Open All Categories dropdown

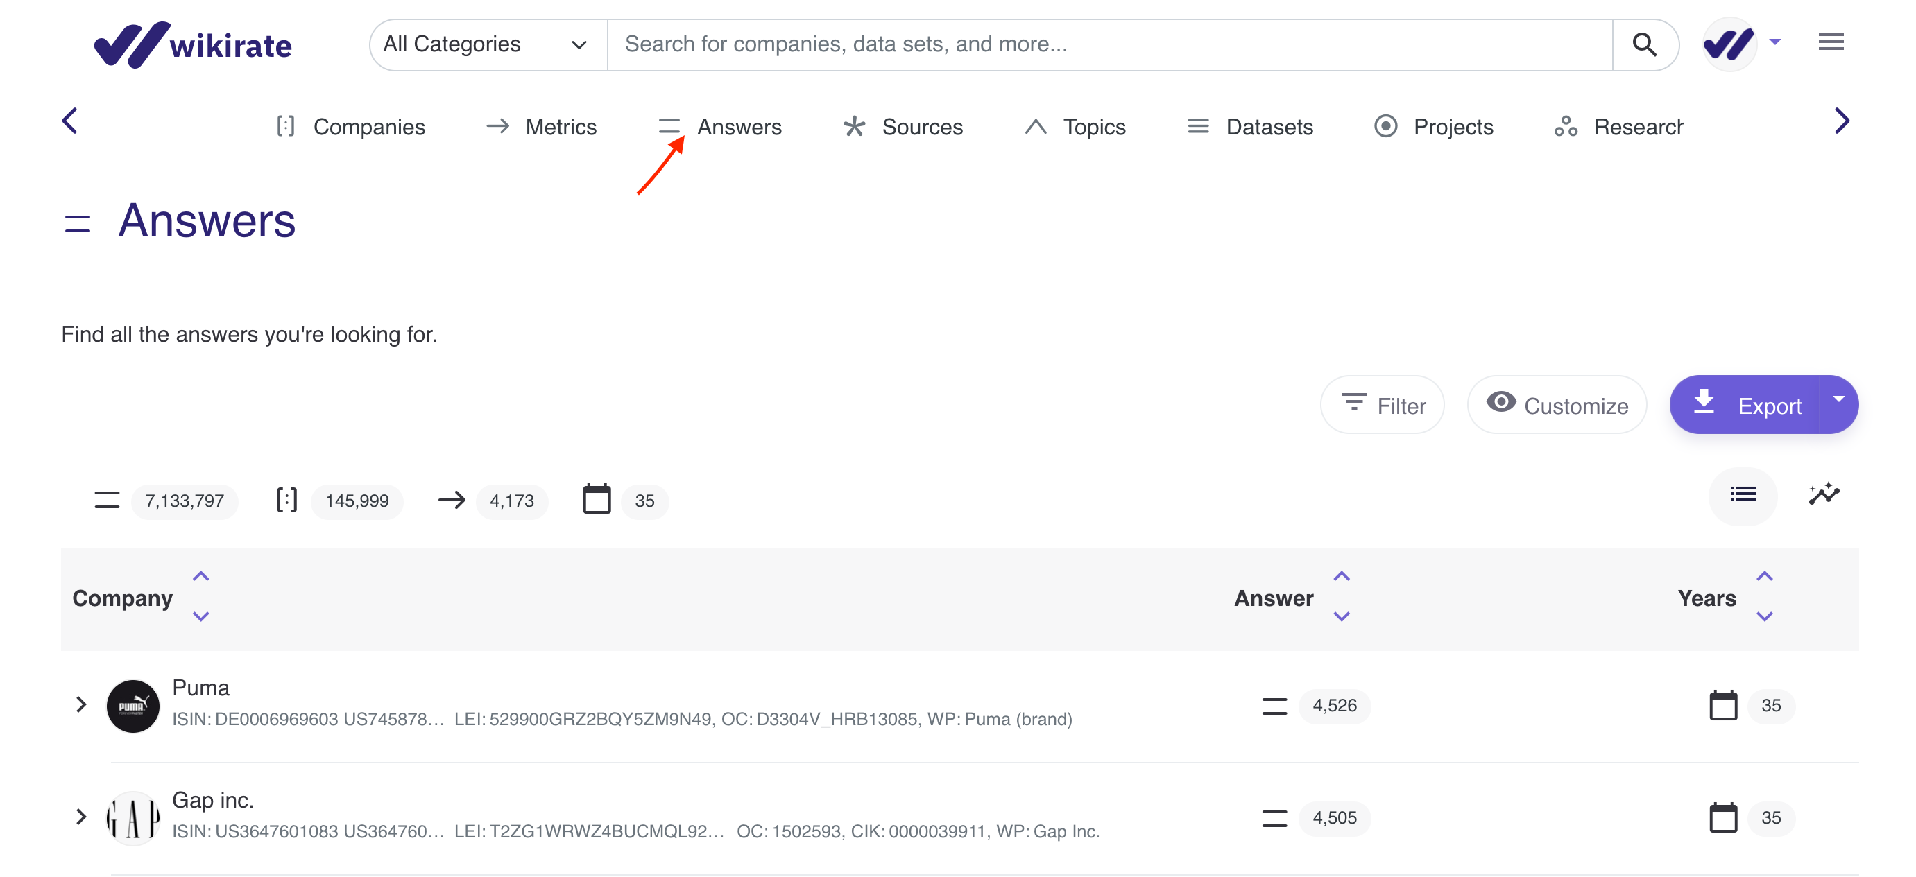[x=483, y=43]
